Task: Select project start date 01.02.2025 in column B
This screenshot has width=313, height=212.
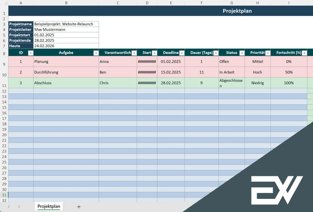Action: [66, 35]
